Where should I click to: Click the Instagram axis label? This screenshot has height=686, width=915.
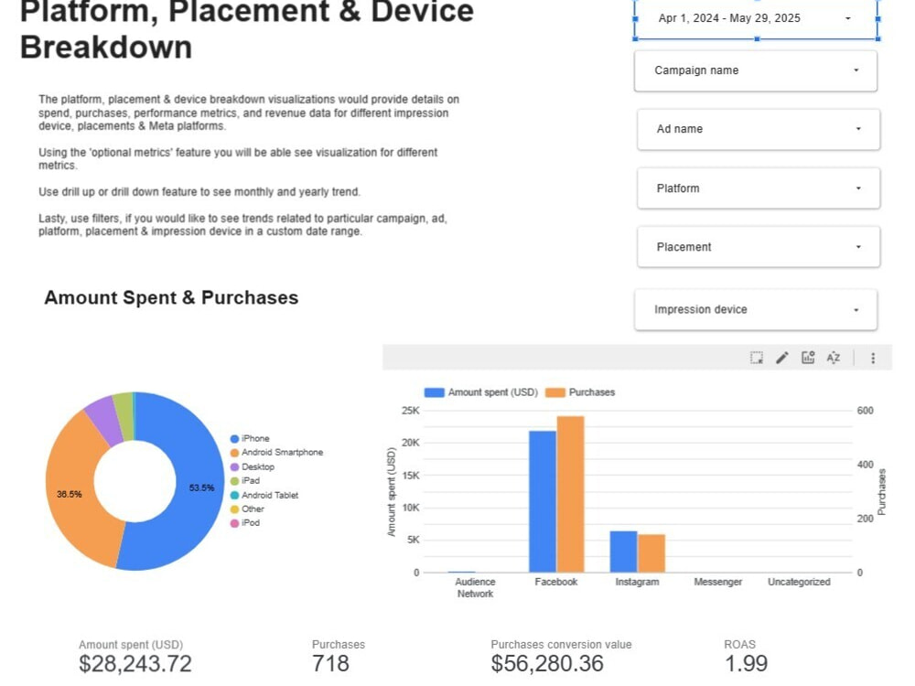637,582
